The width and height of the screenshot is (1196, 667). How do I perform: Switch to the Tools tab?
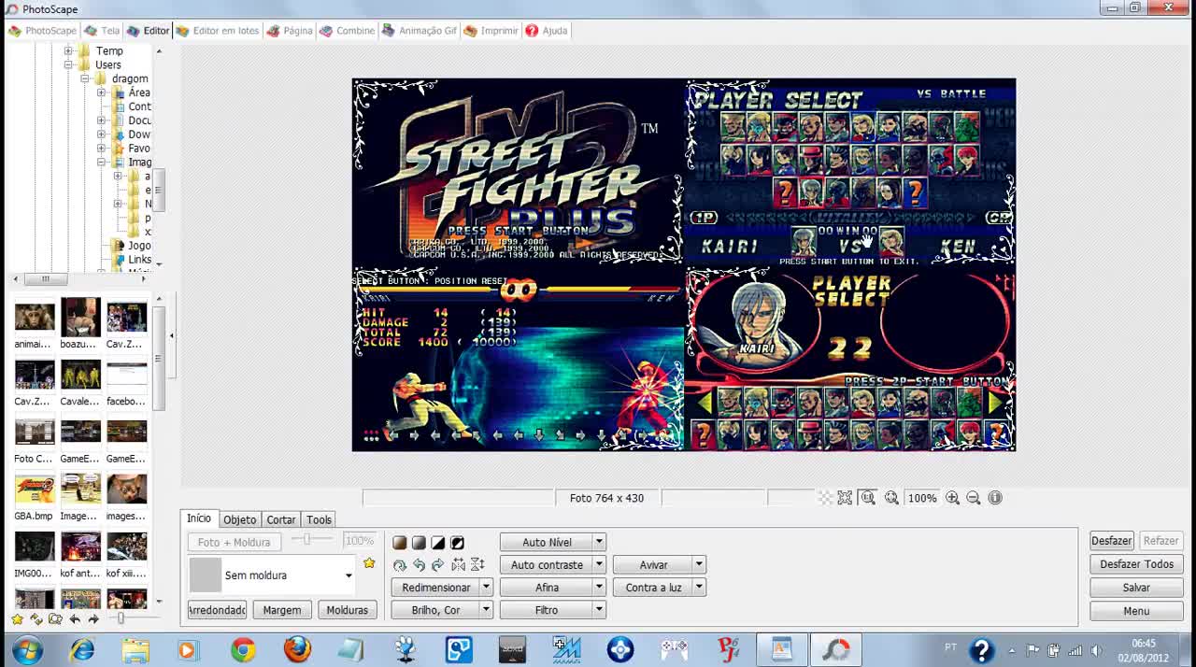(x=319, y=519)
